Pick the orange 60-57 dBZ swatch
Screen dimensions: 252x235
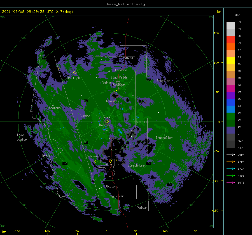pyautogui.click(x=231, y=46)
